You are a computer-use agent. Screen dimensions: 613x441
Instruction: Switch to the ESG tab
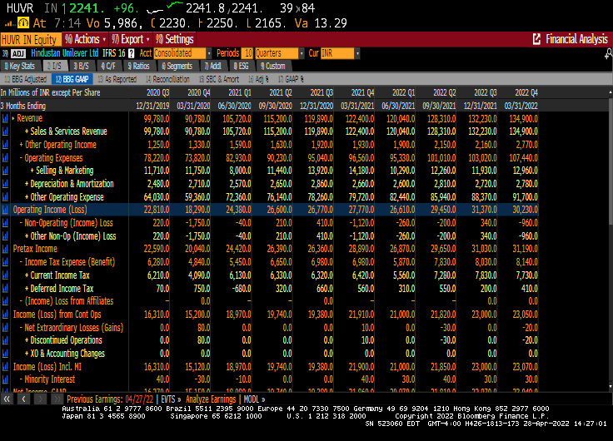242,66
